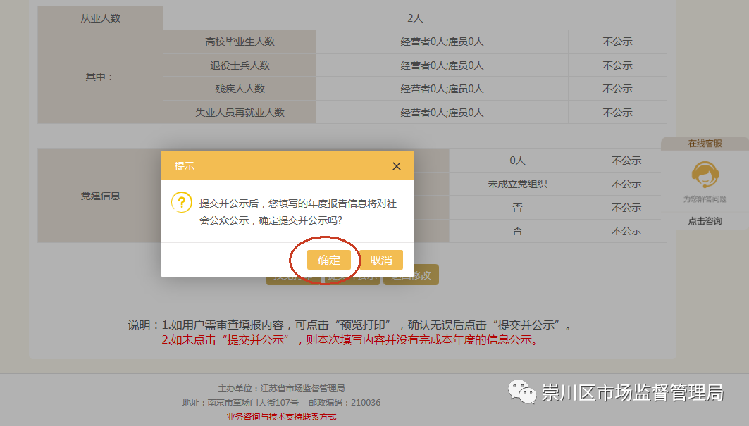Image resolution: width=749 pixels, height=426 pixels.
Task: Cancel the dialog with the 取消 button
Action: (x=380, y=260)
